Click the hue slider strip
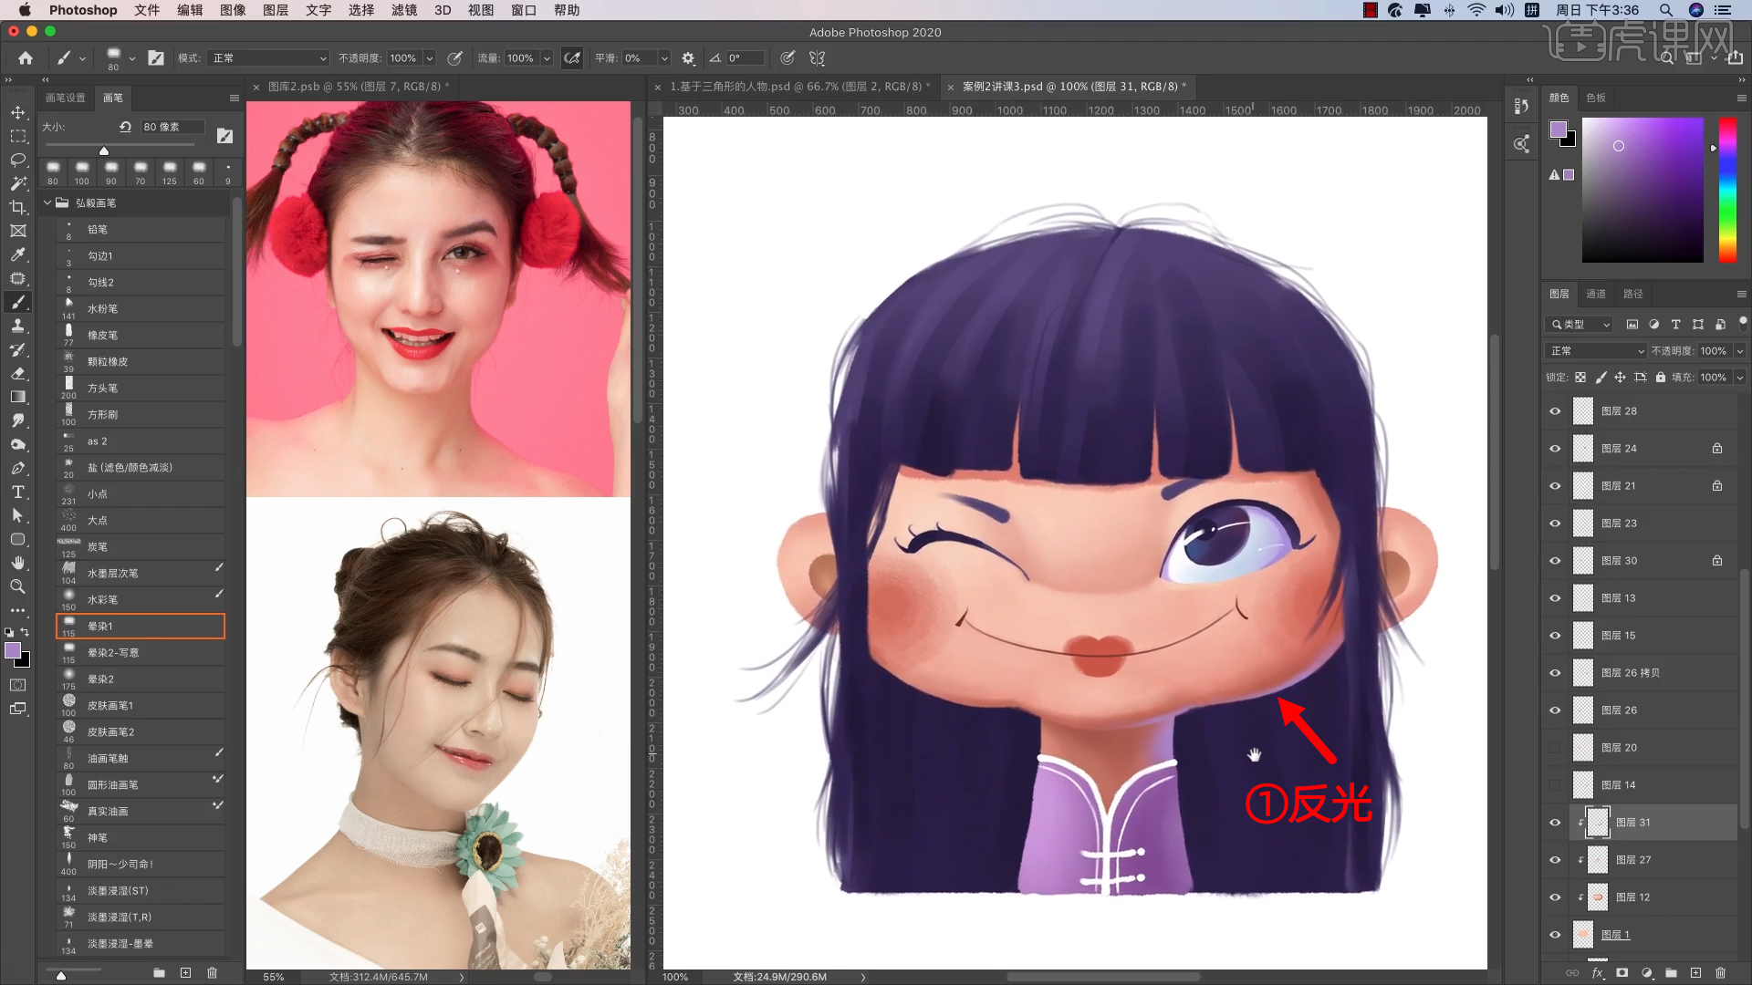 click(x=1727, y=190)
